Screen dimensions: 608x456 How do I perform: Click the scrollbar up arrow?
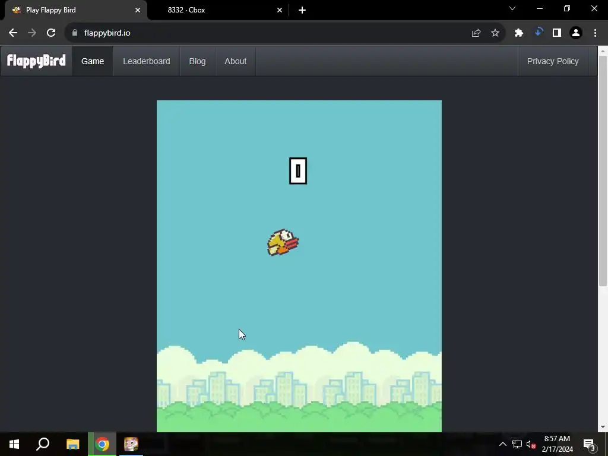click(603, 50)
